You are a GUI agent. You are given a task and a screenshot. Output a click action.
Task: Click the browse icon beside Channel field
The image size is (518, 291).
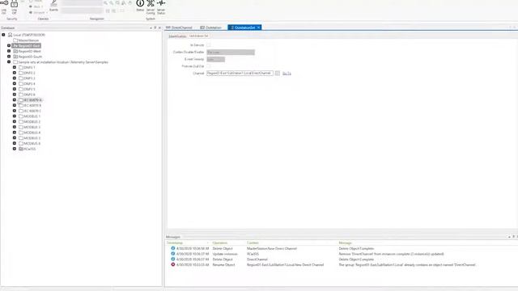(x=278, y=73)
